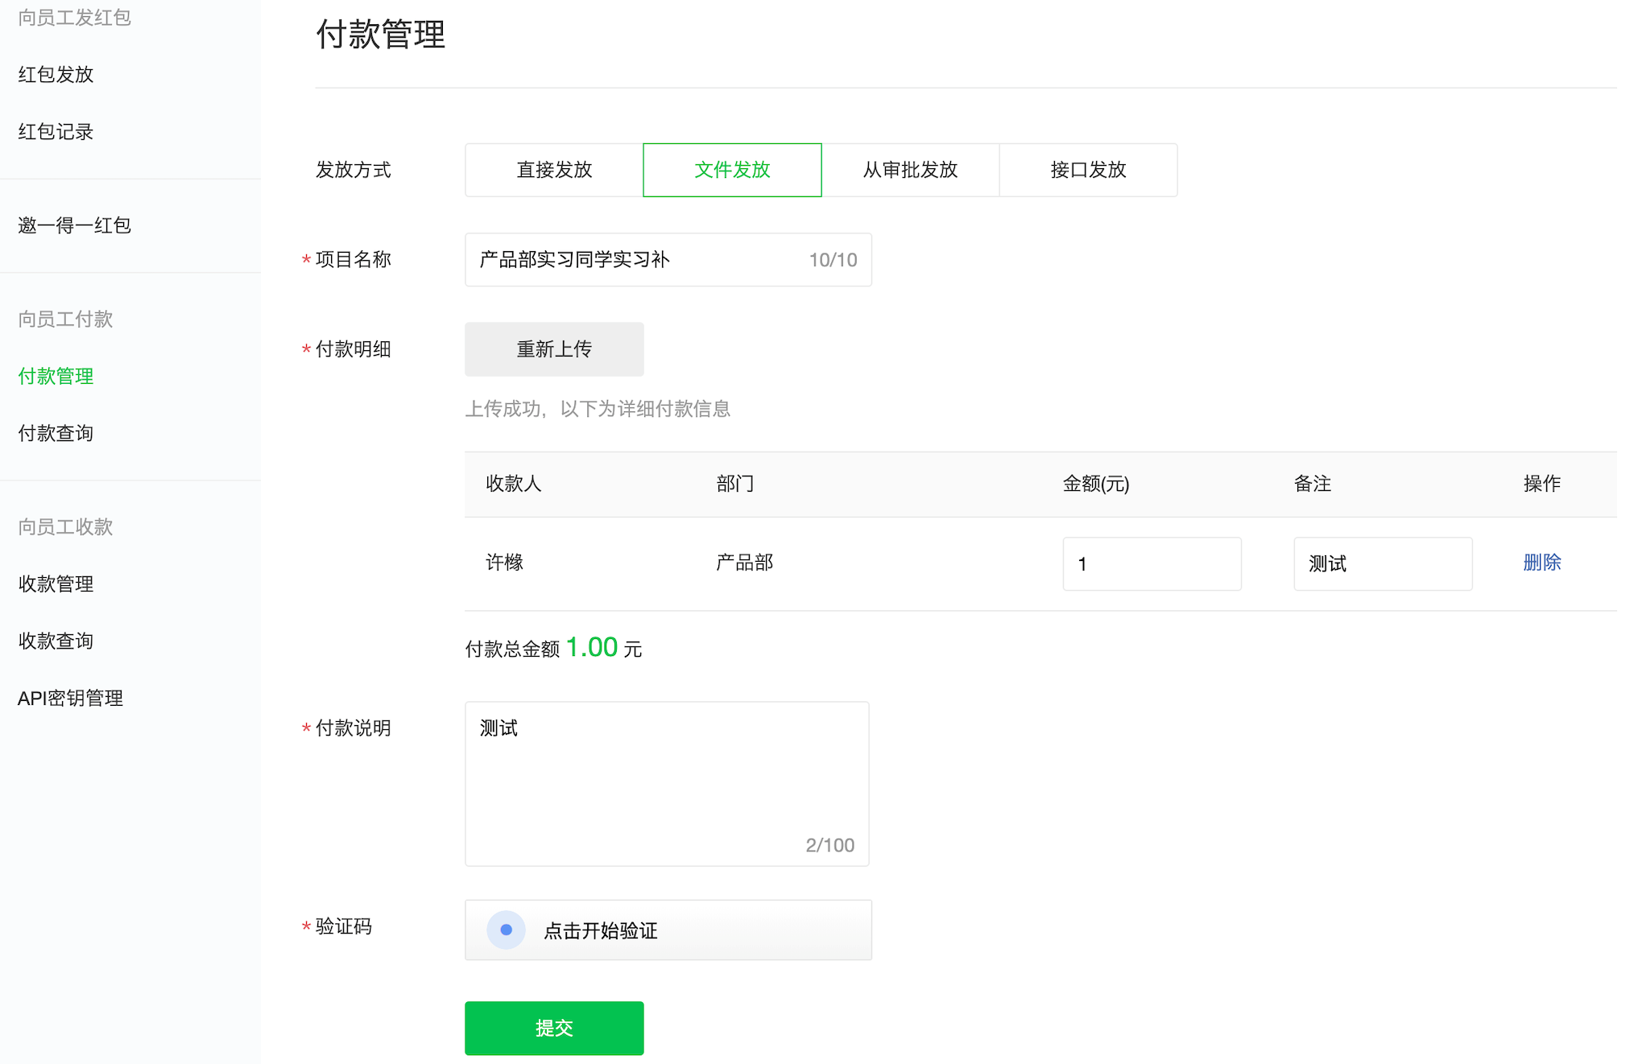This screenshot has width=1638, height=1064.
Task: Switch to 从审批发放 option
Action: 910,170
